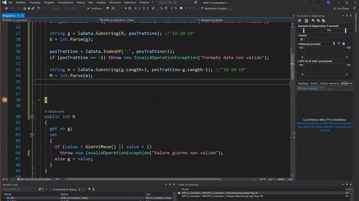Image resolution: width=359 pixels, height=201 pixels.
Task: Click the current statement breakpoint arrow at line 38
Action: [x=4, y=100]
